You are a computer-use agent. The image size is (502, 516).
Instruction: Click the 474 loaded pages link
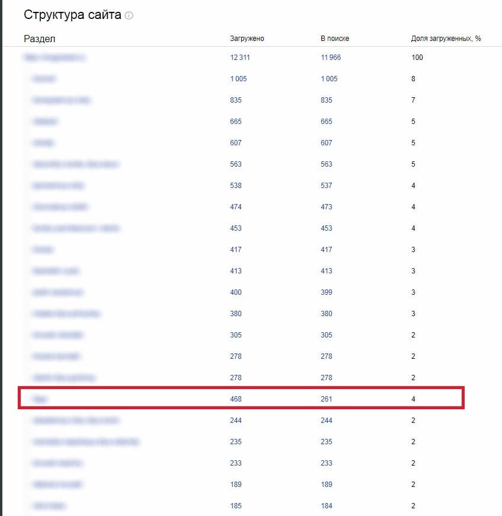point(236,207)
